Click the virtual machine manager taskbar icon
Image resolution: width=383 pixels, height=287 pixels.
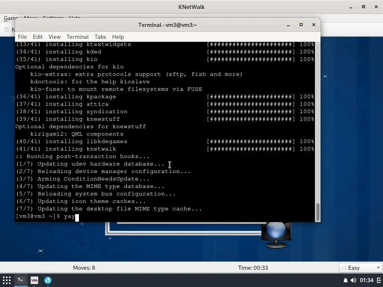click(x=34, y=280)
